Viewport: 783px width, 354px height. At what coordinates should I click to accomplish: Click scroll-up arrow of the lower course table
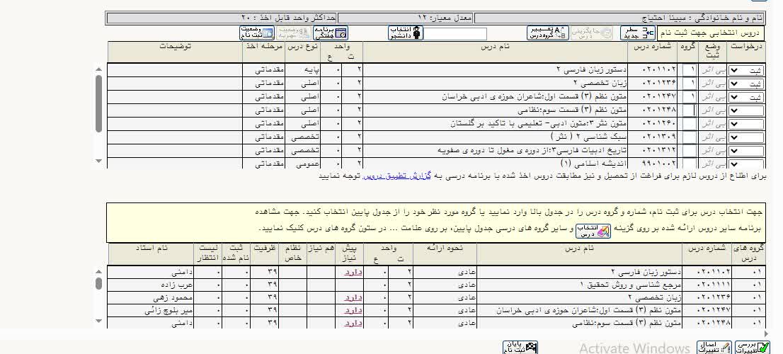coord(98,270)
